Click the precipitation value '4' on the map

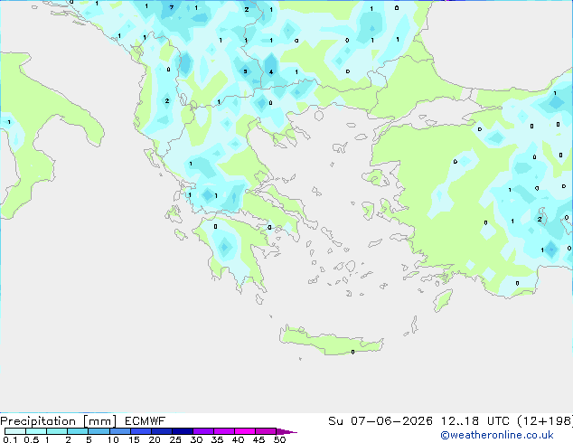pyautogui.click(x=271, y=72)
